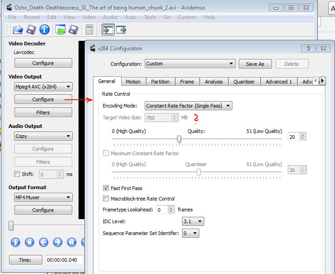Enable Macroblock-tree Rate Control
This screenshot has height=274, width=335.
pos(106,199)
